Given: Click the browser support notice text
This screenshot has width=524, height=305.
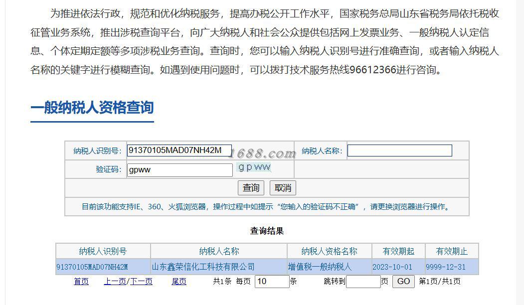Looking at the screenshot, I should (x=267, y=207).
